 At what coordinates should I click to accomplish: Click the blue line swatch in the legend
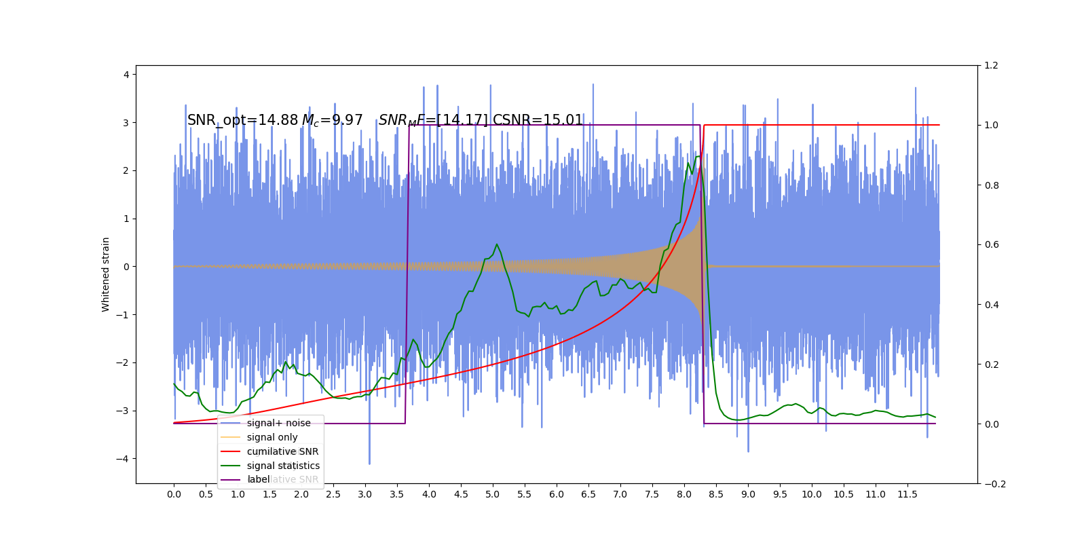(x=231, y=423)
